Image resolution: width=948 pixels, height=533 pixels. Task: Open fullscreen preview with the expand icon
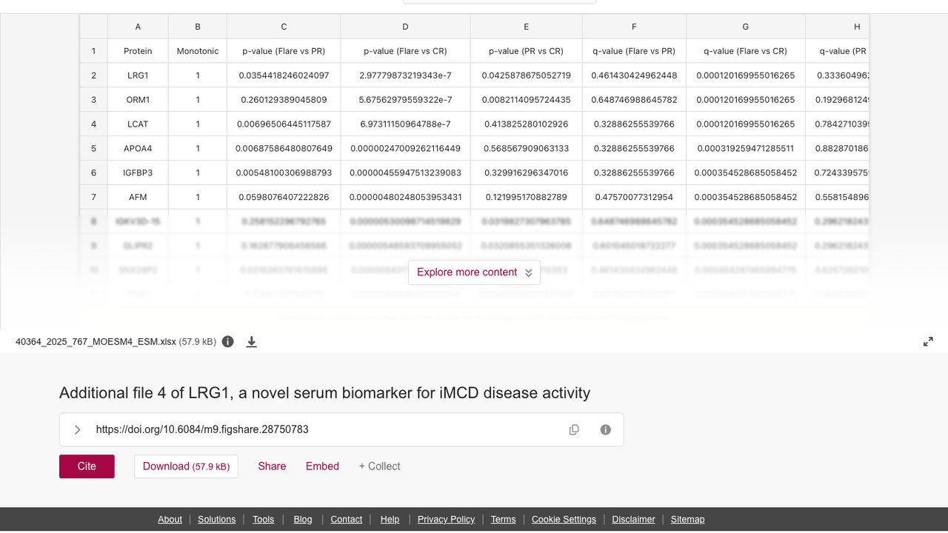pos(928,341)
